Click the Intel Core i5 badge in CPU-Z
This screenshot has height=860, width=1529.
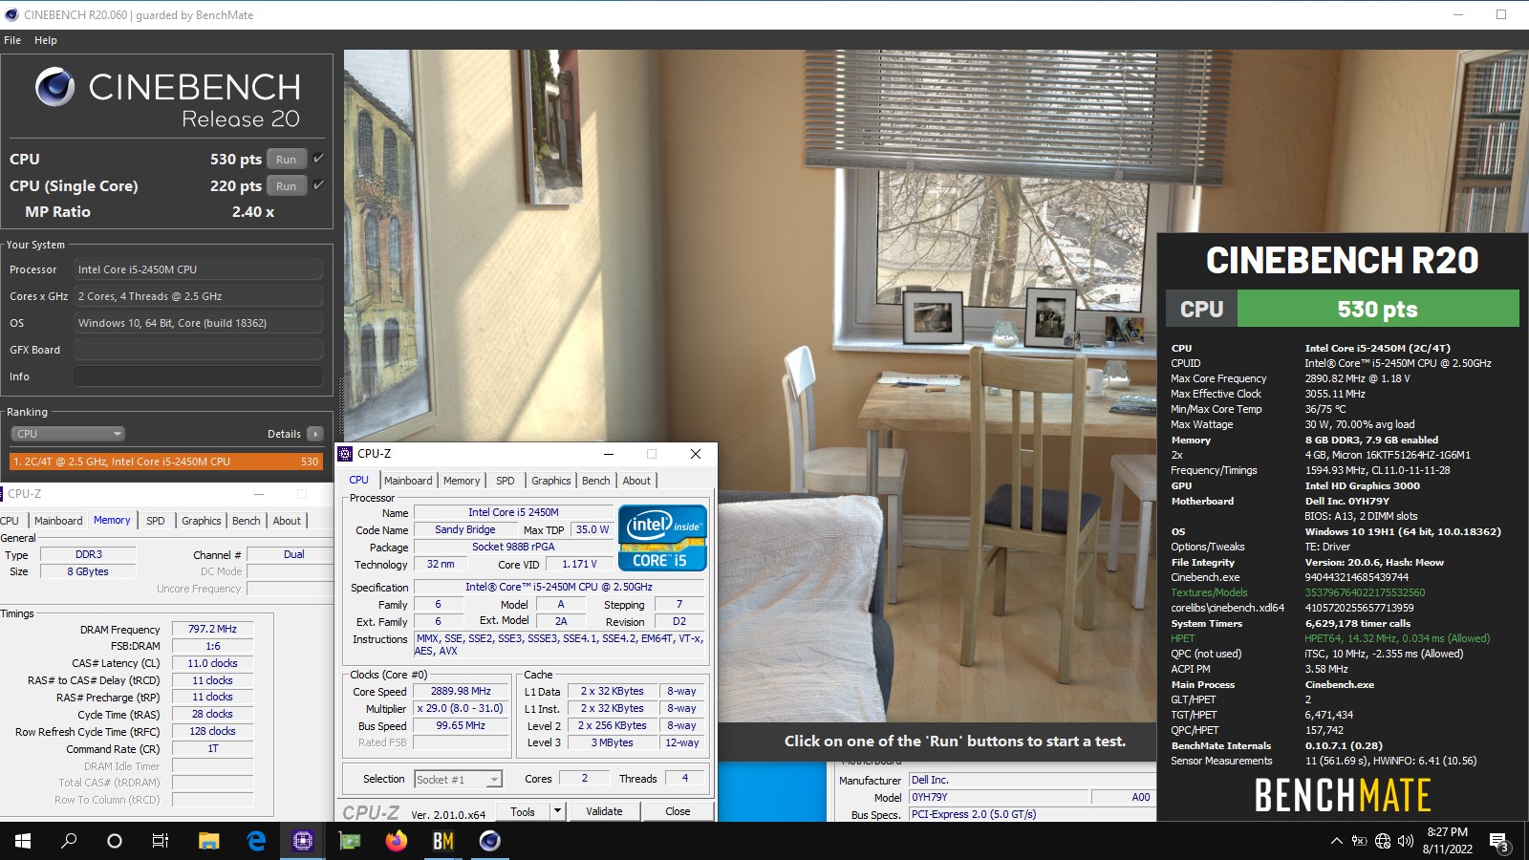pos(662,538)
